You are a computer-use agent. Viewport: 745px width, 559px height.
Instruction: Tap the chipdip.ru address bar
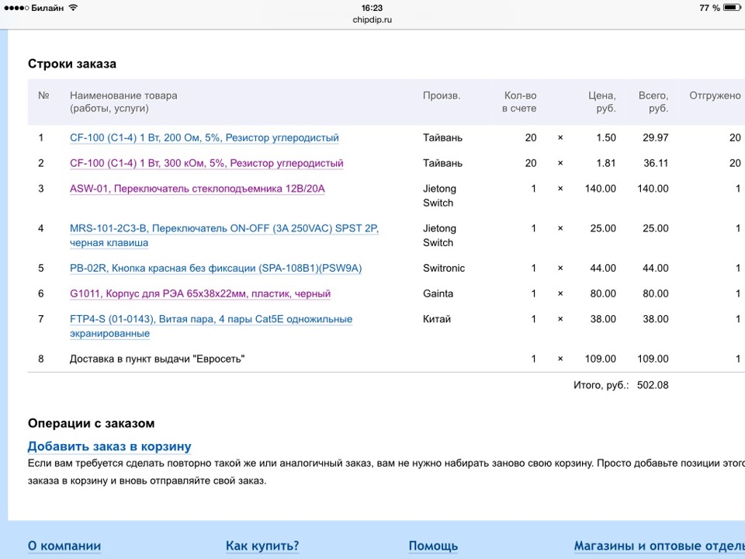click(372, 20)
